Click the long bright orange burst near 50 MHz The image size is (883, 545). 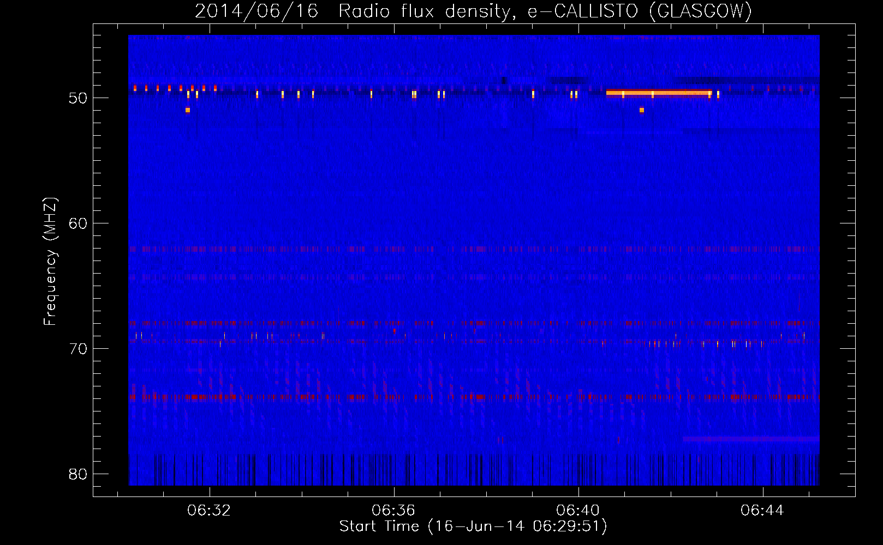[x=659, y=93]
